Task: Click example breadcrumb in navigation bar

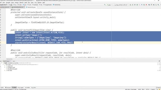Action: click(x=35, y=5)
